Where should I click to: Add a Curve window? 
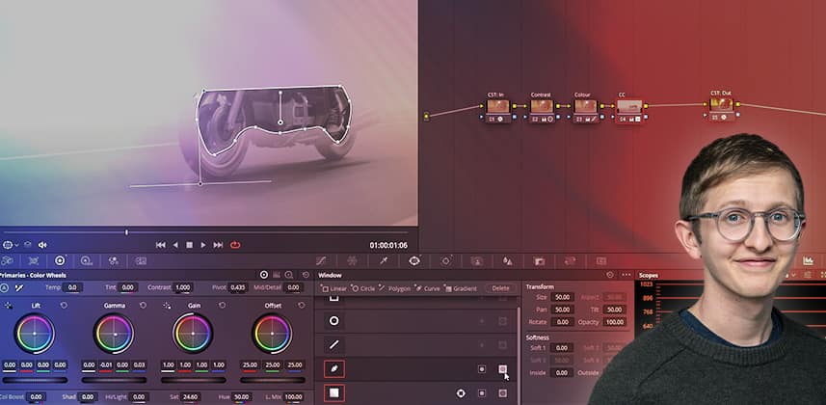(x=427, y=288)
